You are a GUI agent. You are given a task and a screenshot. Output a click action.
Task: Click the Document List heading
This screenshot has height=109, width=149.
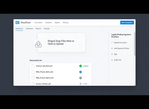pos(36,60)
